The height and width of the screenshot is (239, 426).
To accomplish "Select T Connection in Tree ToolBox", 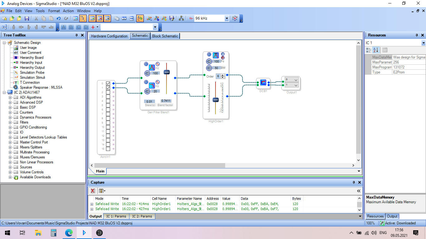I will [30, 82].
